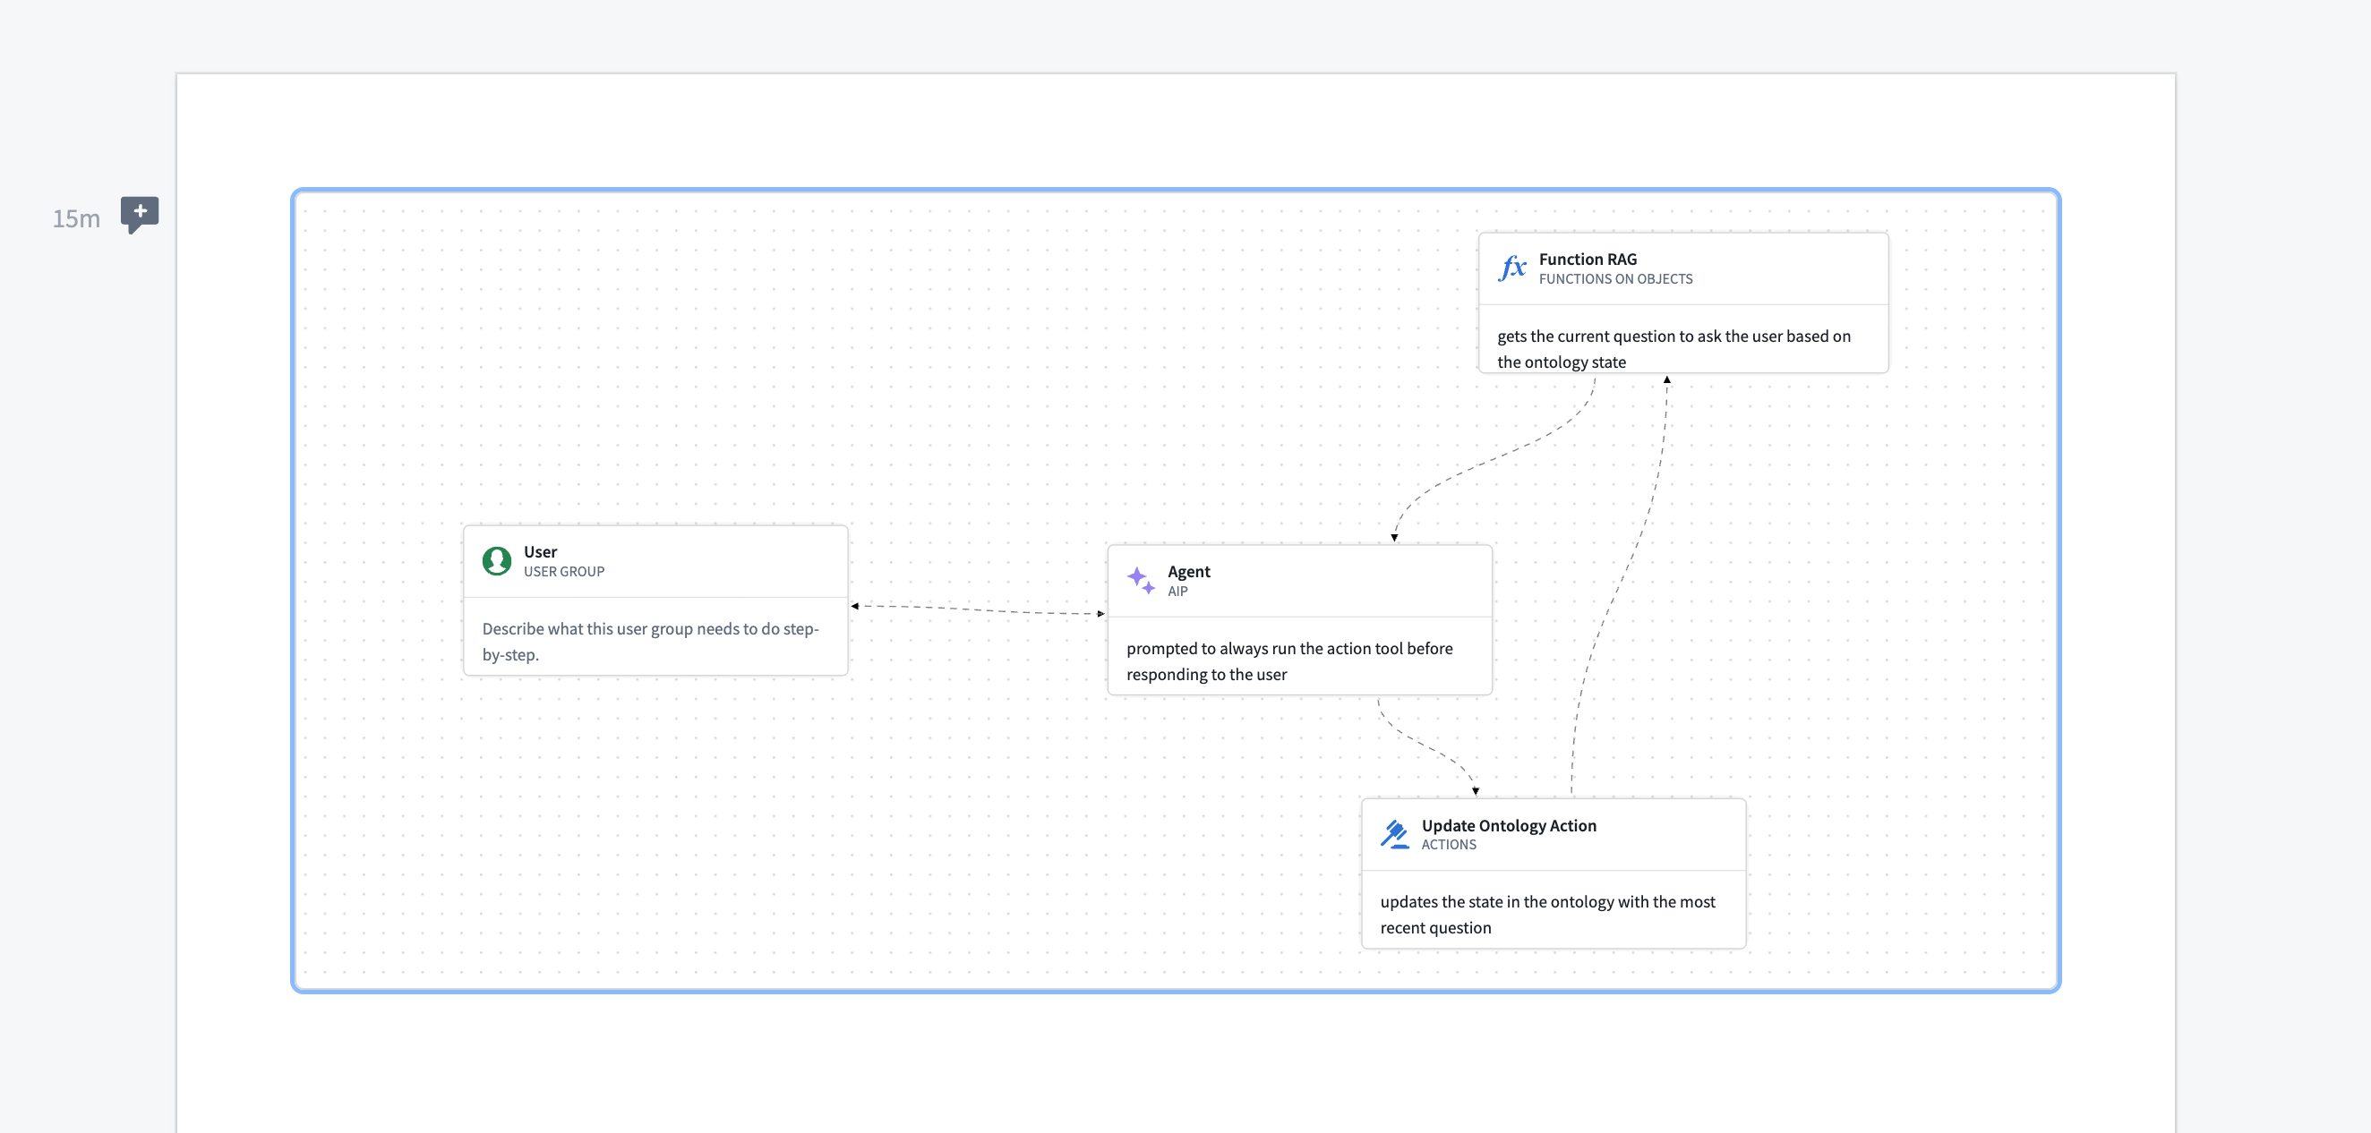Viewport: 2371px width, 1133px height.
Task: Click the user avatar icon on the User node
Action: point(496,560)
